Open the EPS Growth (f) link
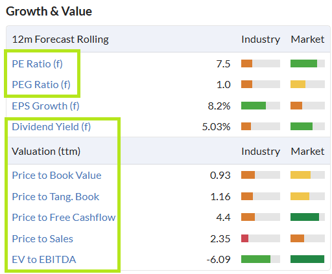Screen dimensions: 332x274 45,106
